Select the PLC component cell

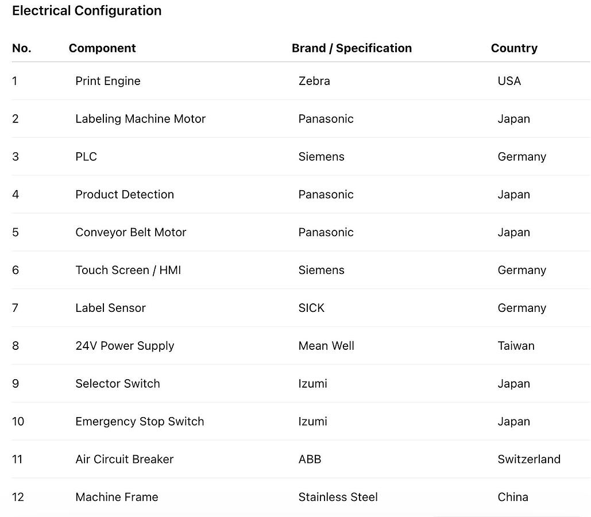tap(86, 156)
